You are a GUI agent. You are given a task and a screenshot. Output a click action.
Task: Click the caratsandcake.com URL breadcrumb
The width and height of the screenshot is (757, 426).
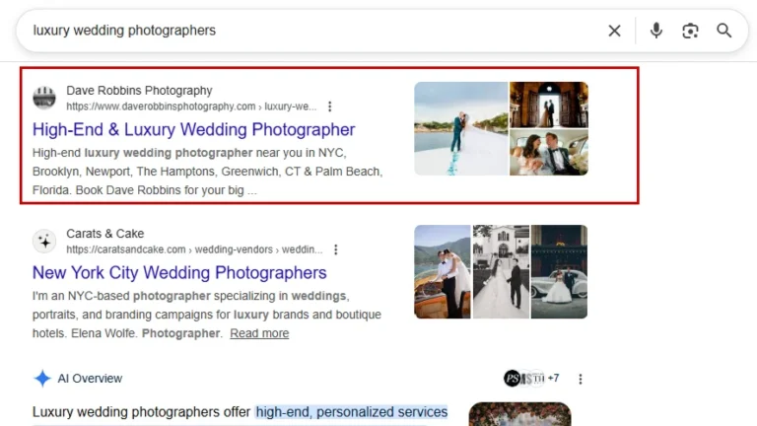click(x=194, y=249)
